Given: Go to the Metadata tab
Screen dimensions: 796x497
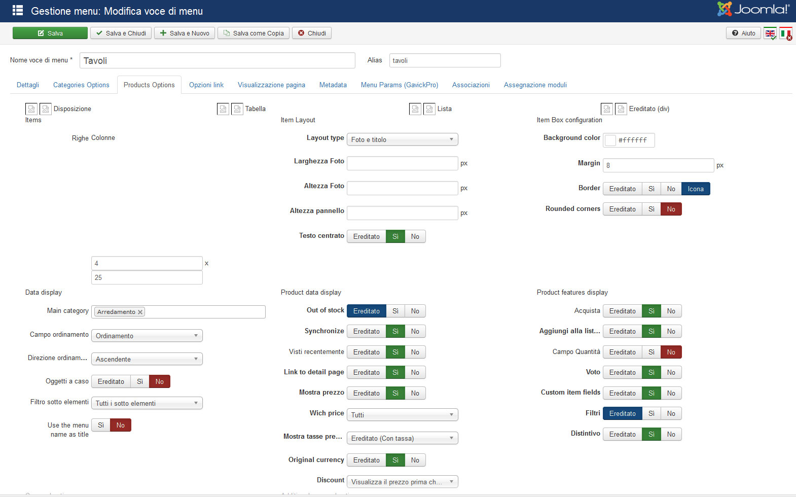Looking at the screenshot, I should [x=333, y=85].
